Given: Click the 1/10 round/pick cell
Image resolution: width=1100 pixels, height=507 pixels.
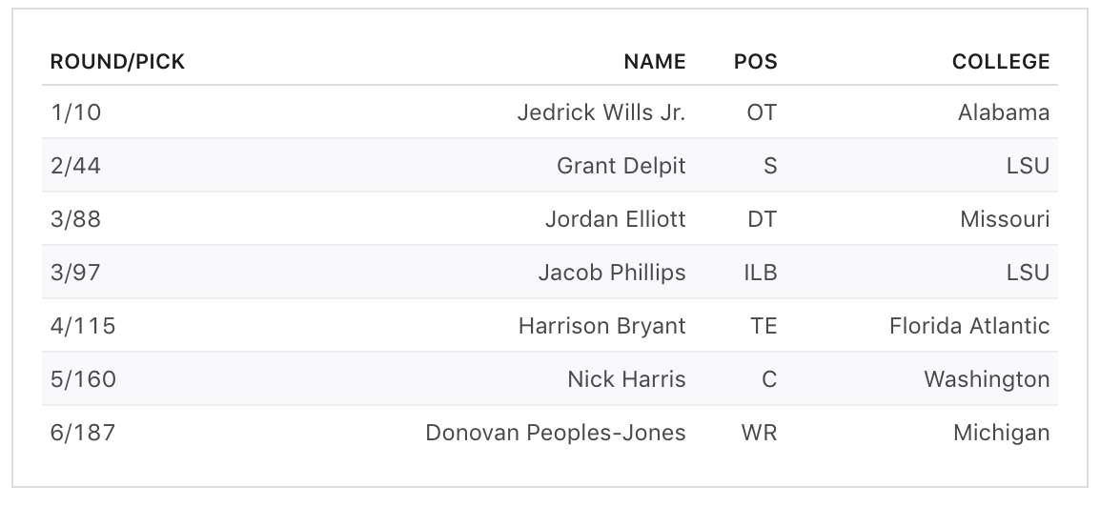Looking at the screenshot, I should 75,112.
